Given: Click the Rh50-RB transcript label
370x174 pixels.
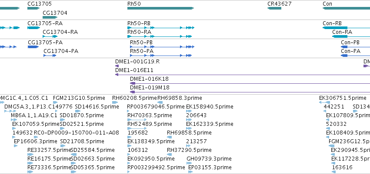Looking at the screenshot, I should coord(139,23).
